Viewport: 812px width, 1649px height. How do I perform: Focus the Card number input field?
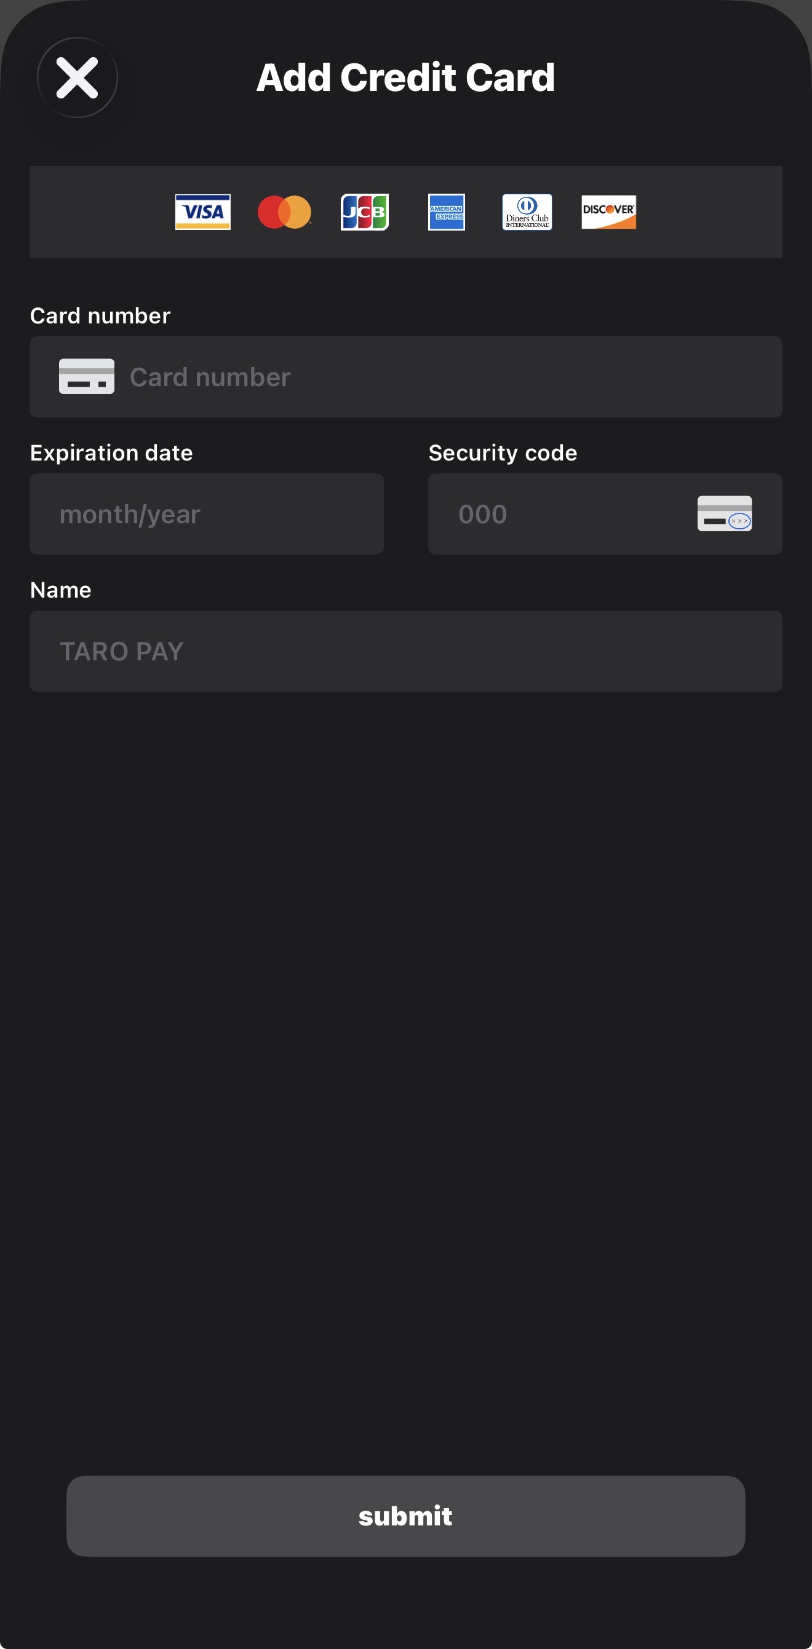pyautogui.click(x=448, y=377)
